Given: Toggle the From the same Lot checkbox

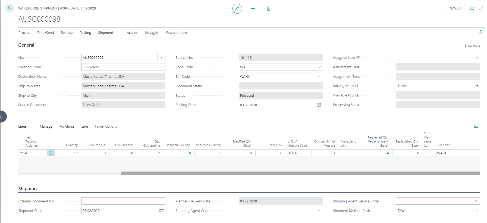Looking at the screenshot, I should pos(430,153).
